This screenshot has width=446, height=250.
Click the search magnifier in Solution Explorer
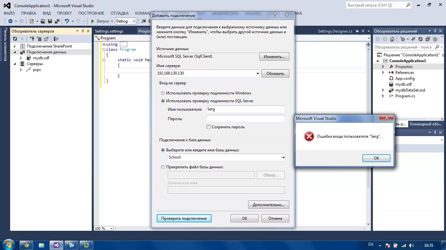(x=437, y=47)
